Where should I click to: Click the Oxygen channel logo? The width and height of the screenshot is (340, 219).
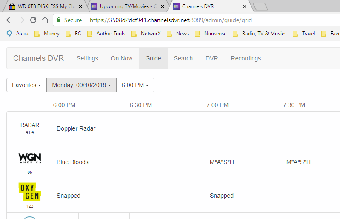30,192
